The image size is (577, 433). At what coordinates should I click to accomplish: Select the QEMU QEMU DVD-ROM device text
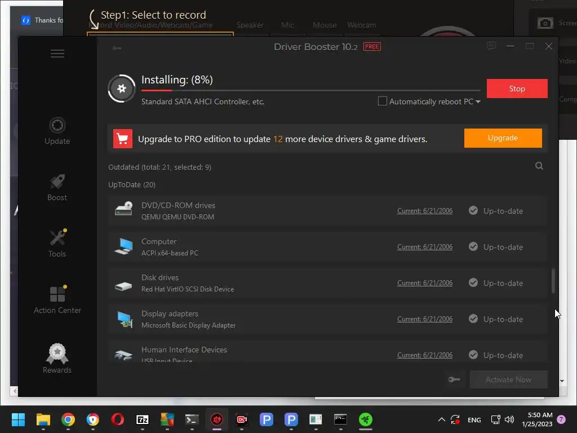coord(177,217)
